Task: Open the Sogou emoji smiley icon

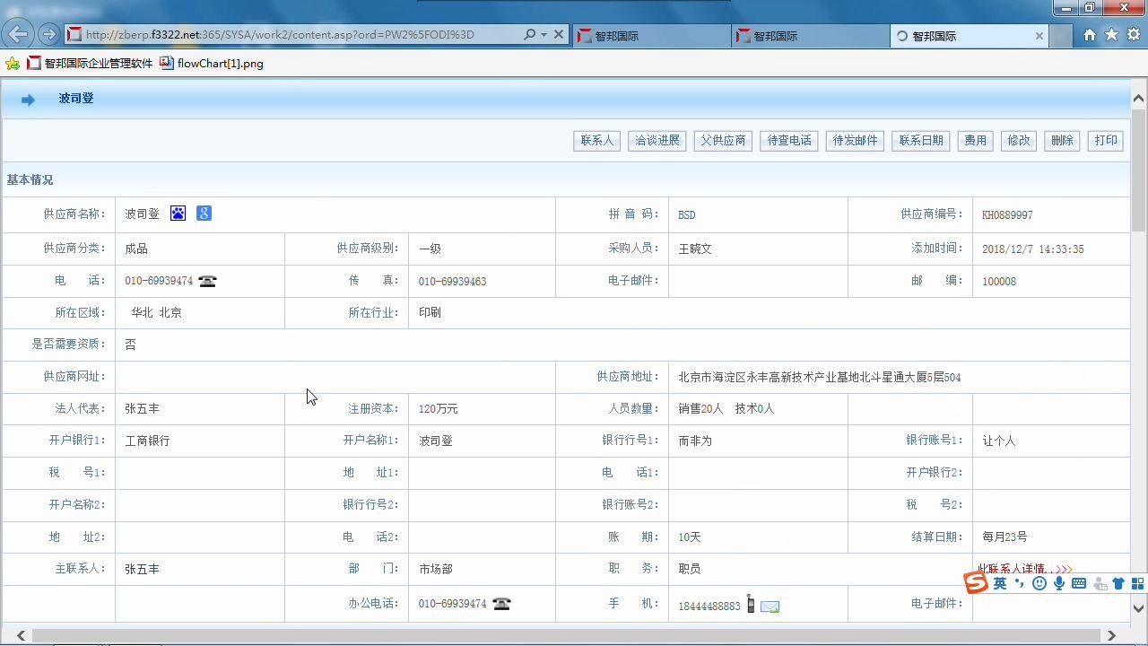Action: tap(1039, 583)
